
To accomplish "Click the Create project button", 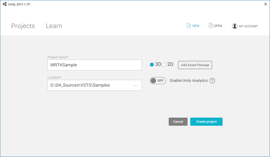I will tap(206, 122).
